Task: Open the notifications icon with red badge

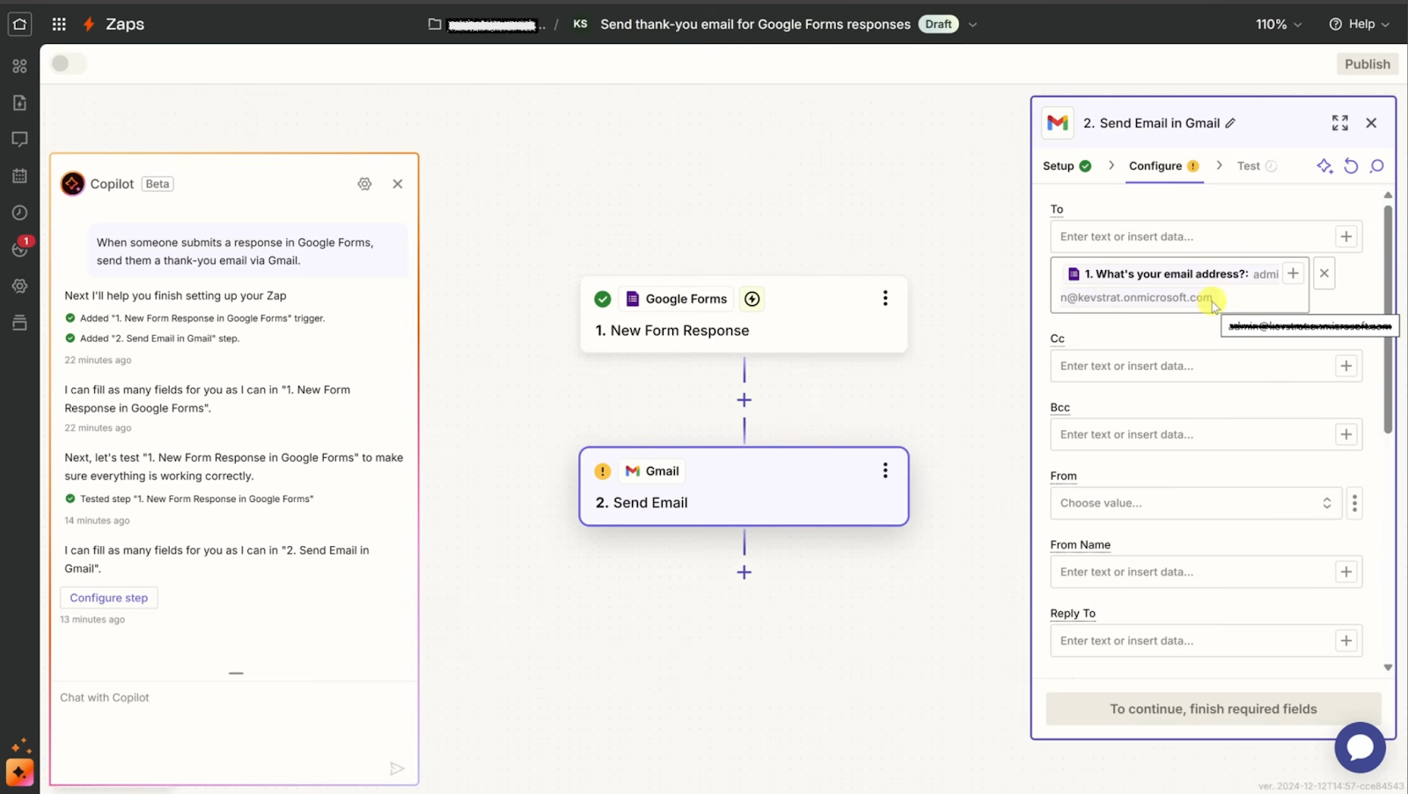Action: pos(21,247)
